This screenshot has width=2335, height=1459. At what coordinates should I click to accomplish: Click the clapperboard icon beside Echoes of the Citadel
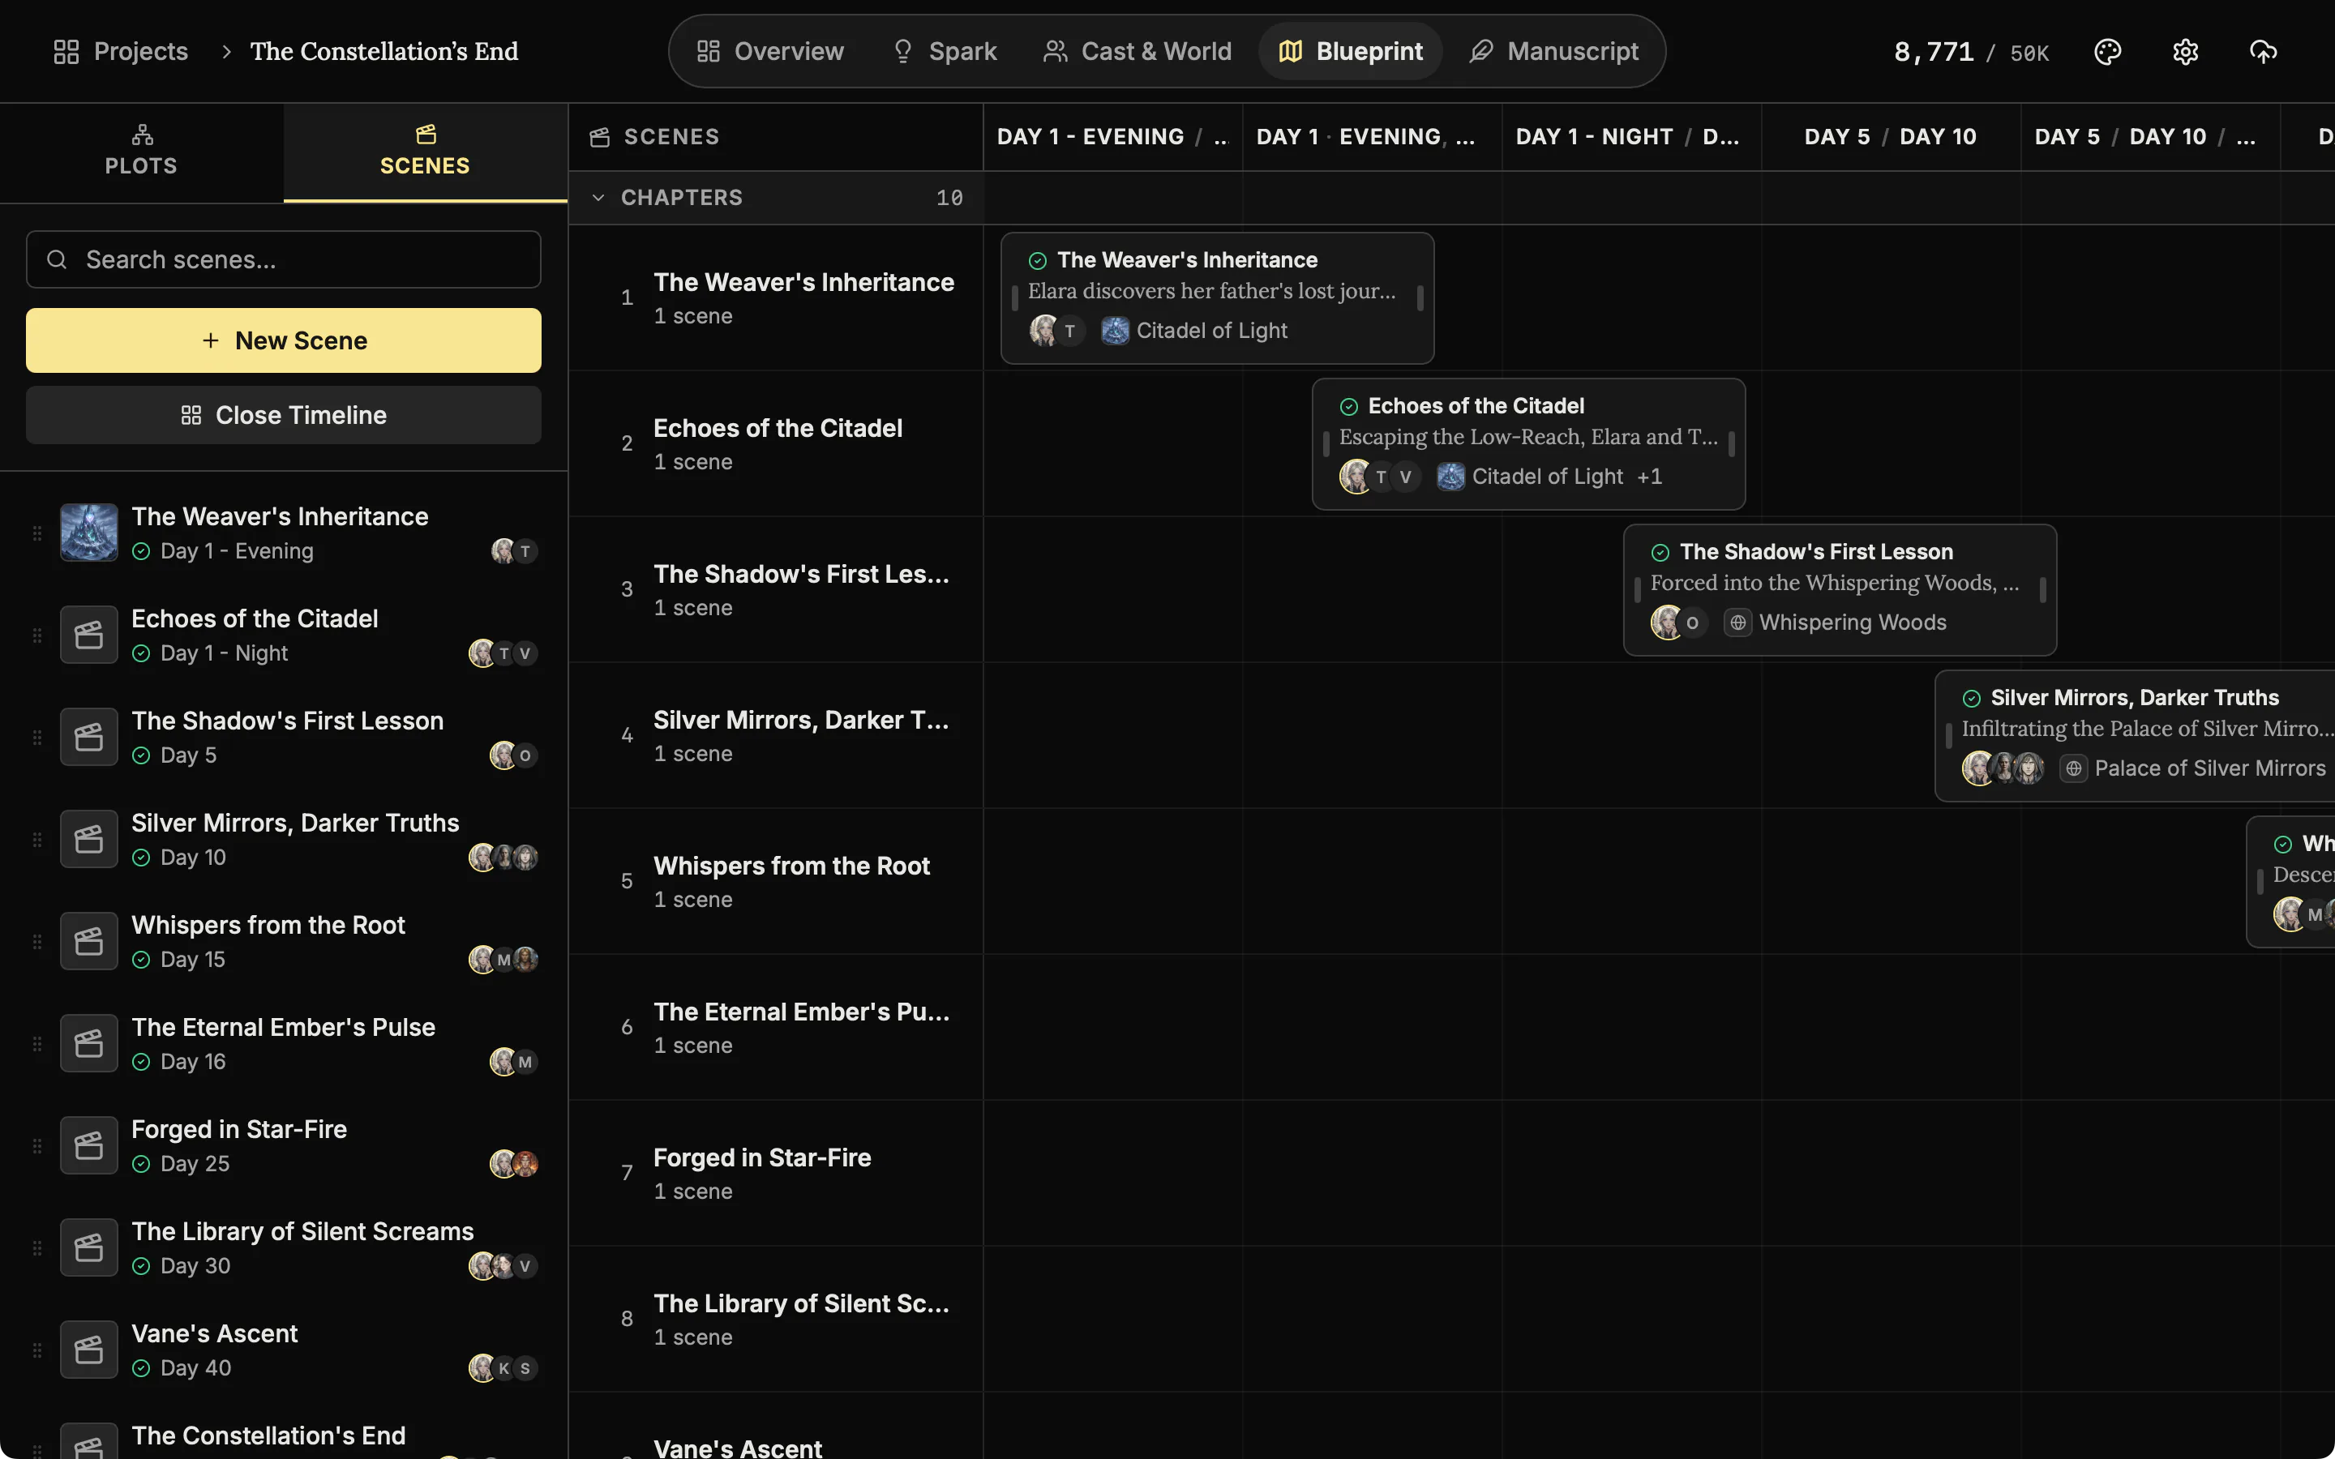pyautogui.click(x=88, y=635)
